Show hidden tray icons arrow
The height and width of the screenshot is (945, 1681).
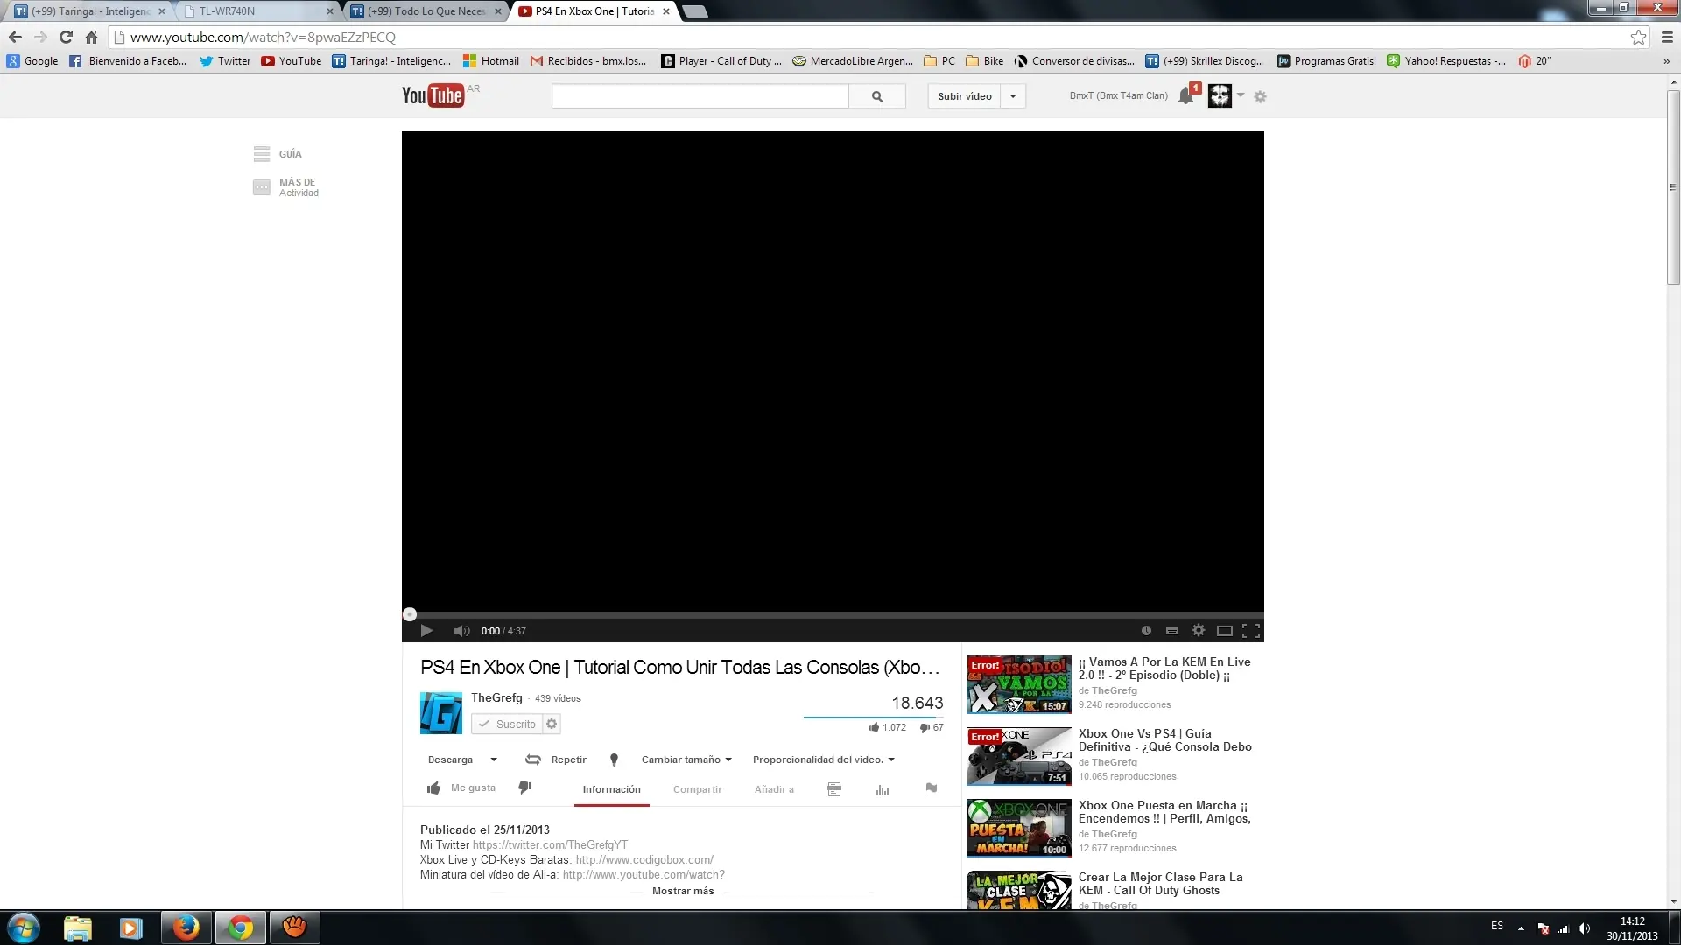pyautogui.click(x=1521, y=927)
